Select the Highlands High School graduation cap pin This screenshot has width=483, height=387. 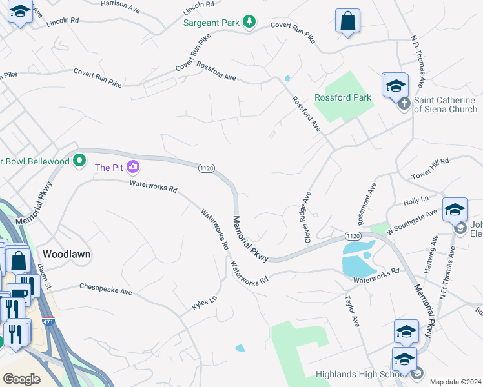(x=404, y=361)
